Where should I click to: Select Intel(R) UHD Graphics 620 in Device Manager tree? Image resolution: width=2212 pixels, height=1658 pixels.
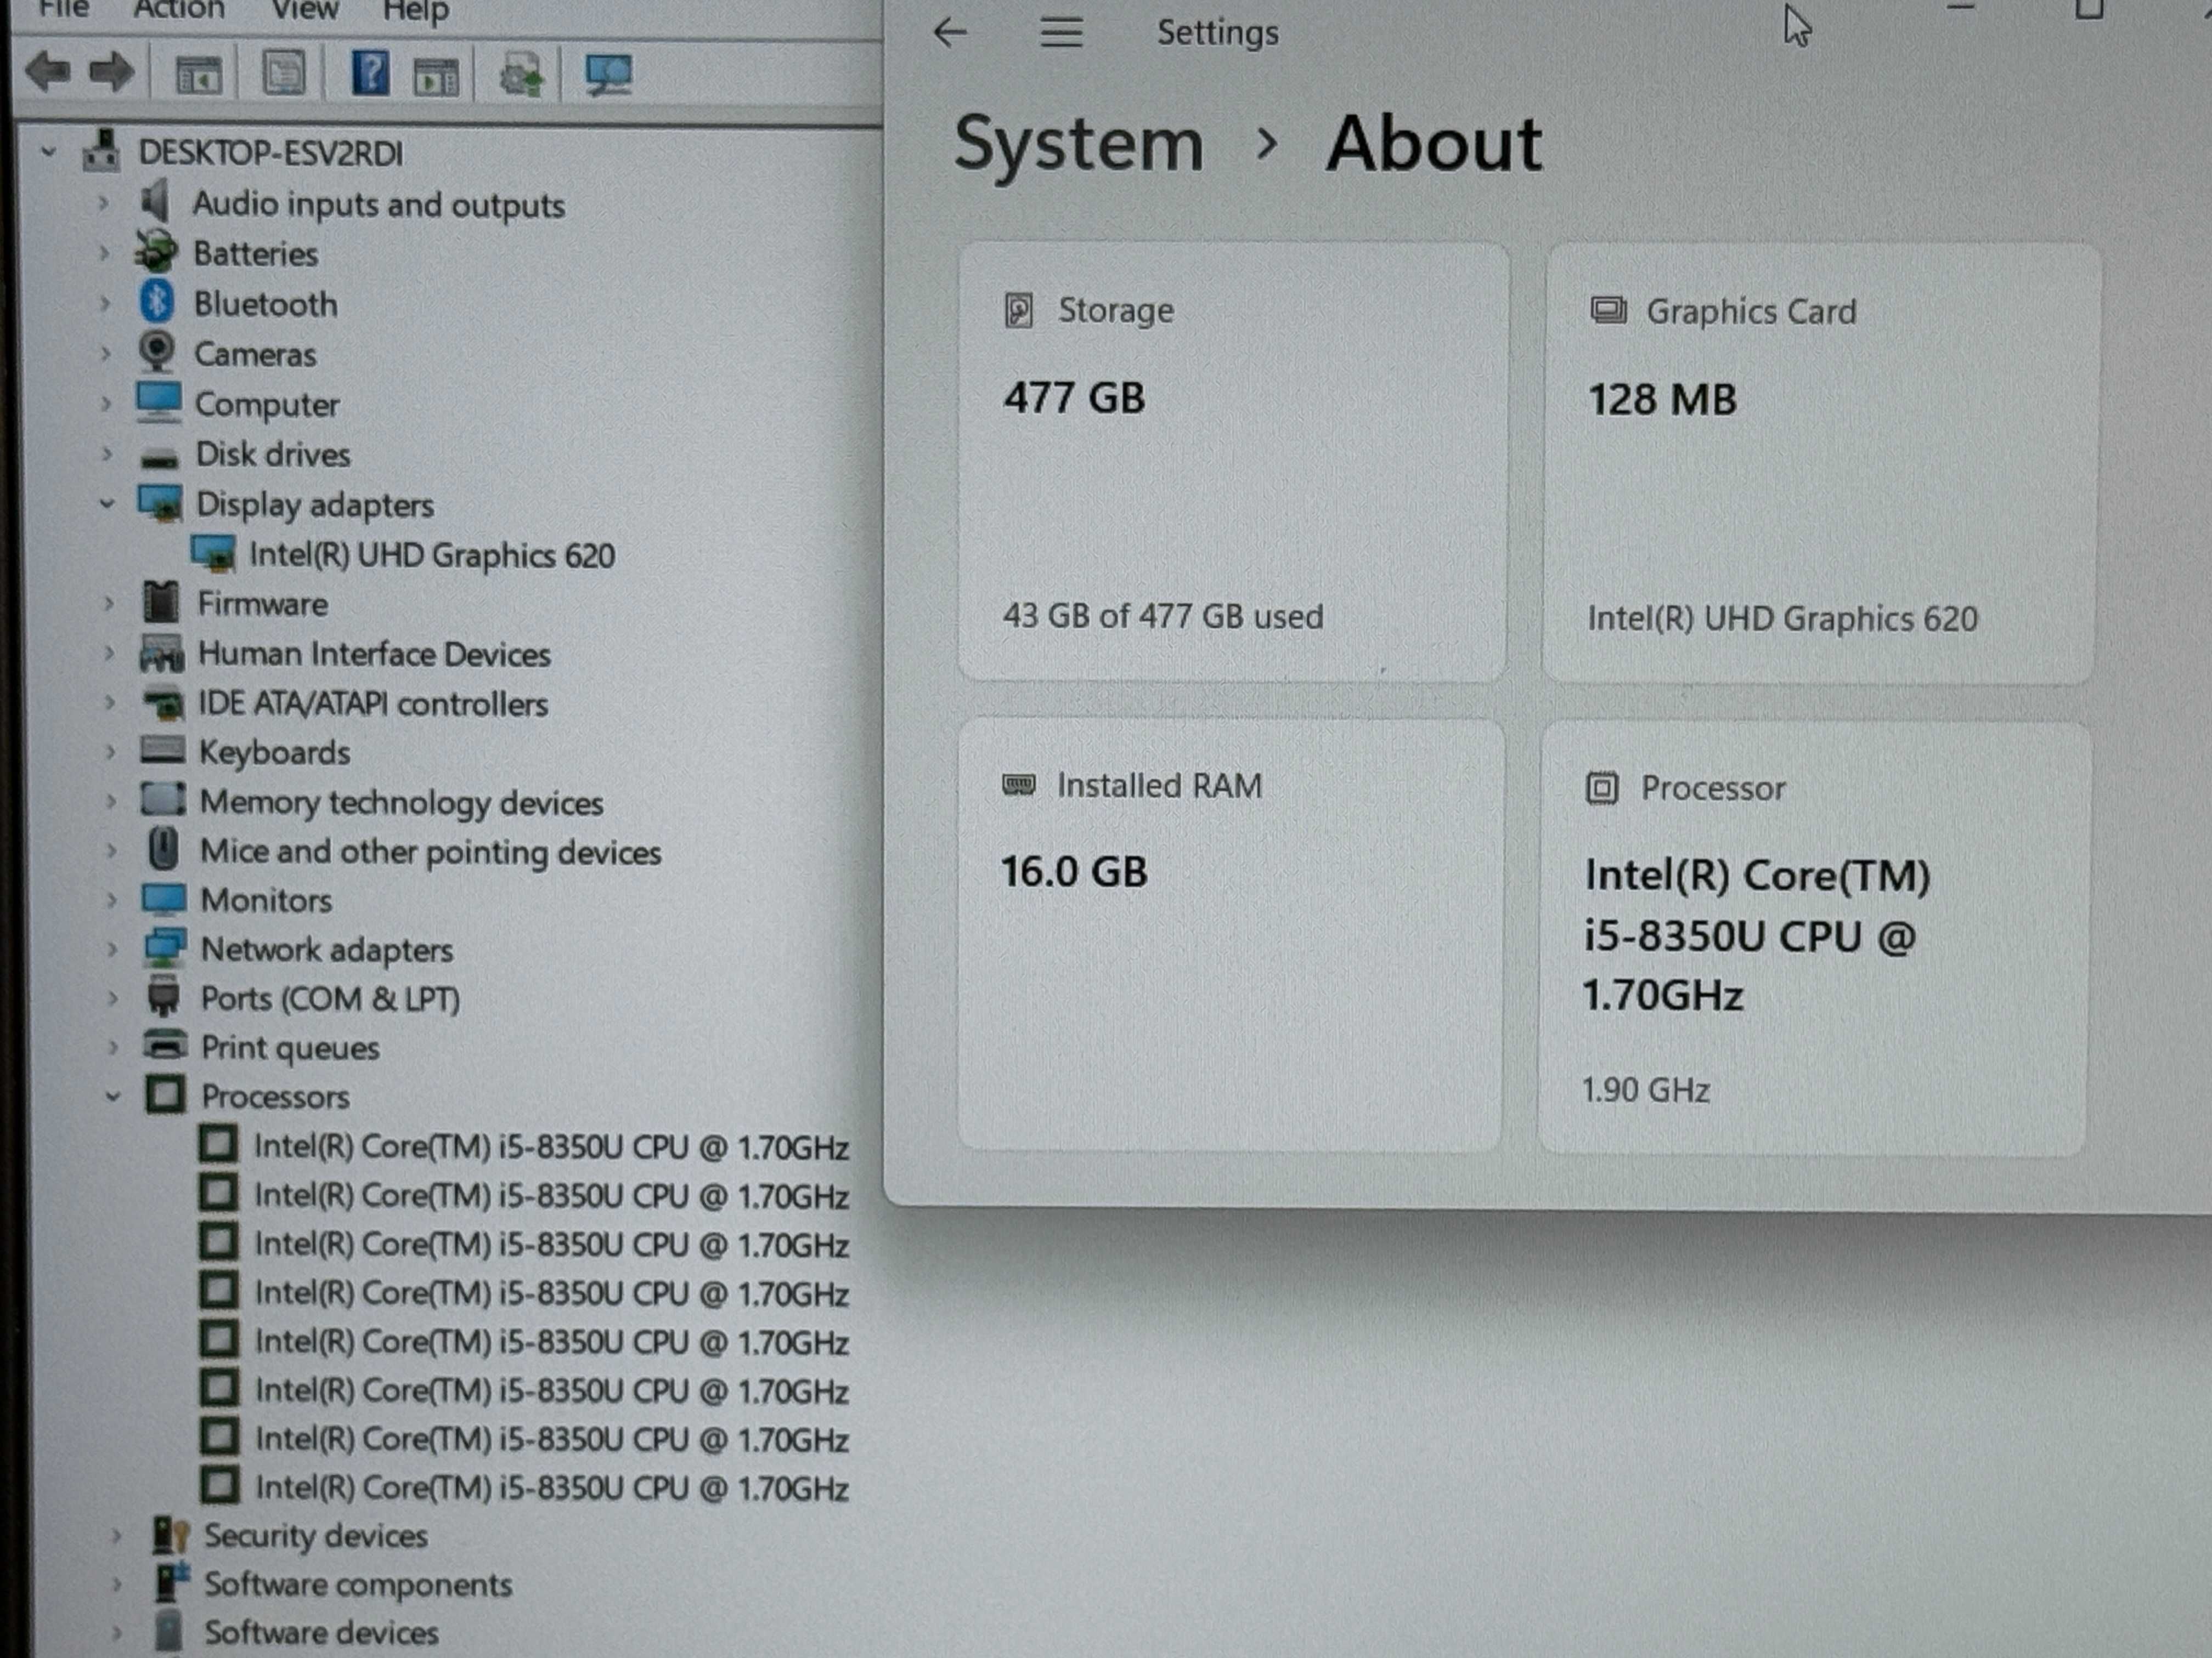pyautogui.click(x=431, y=555)
